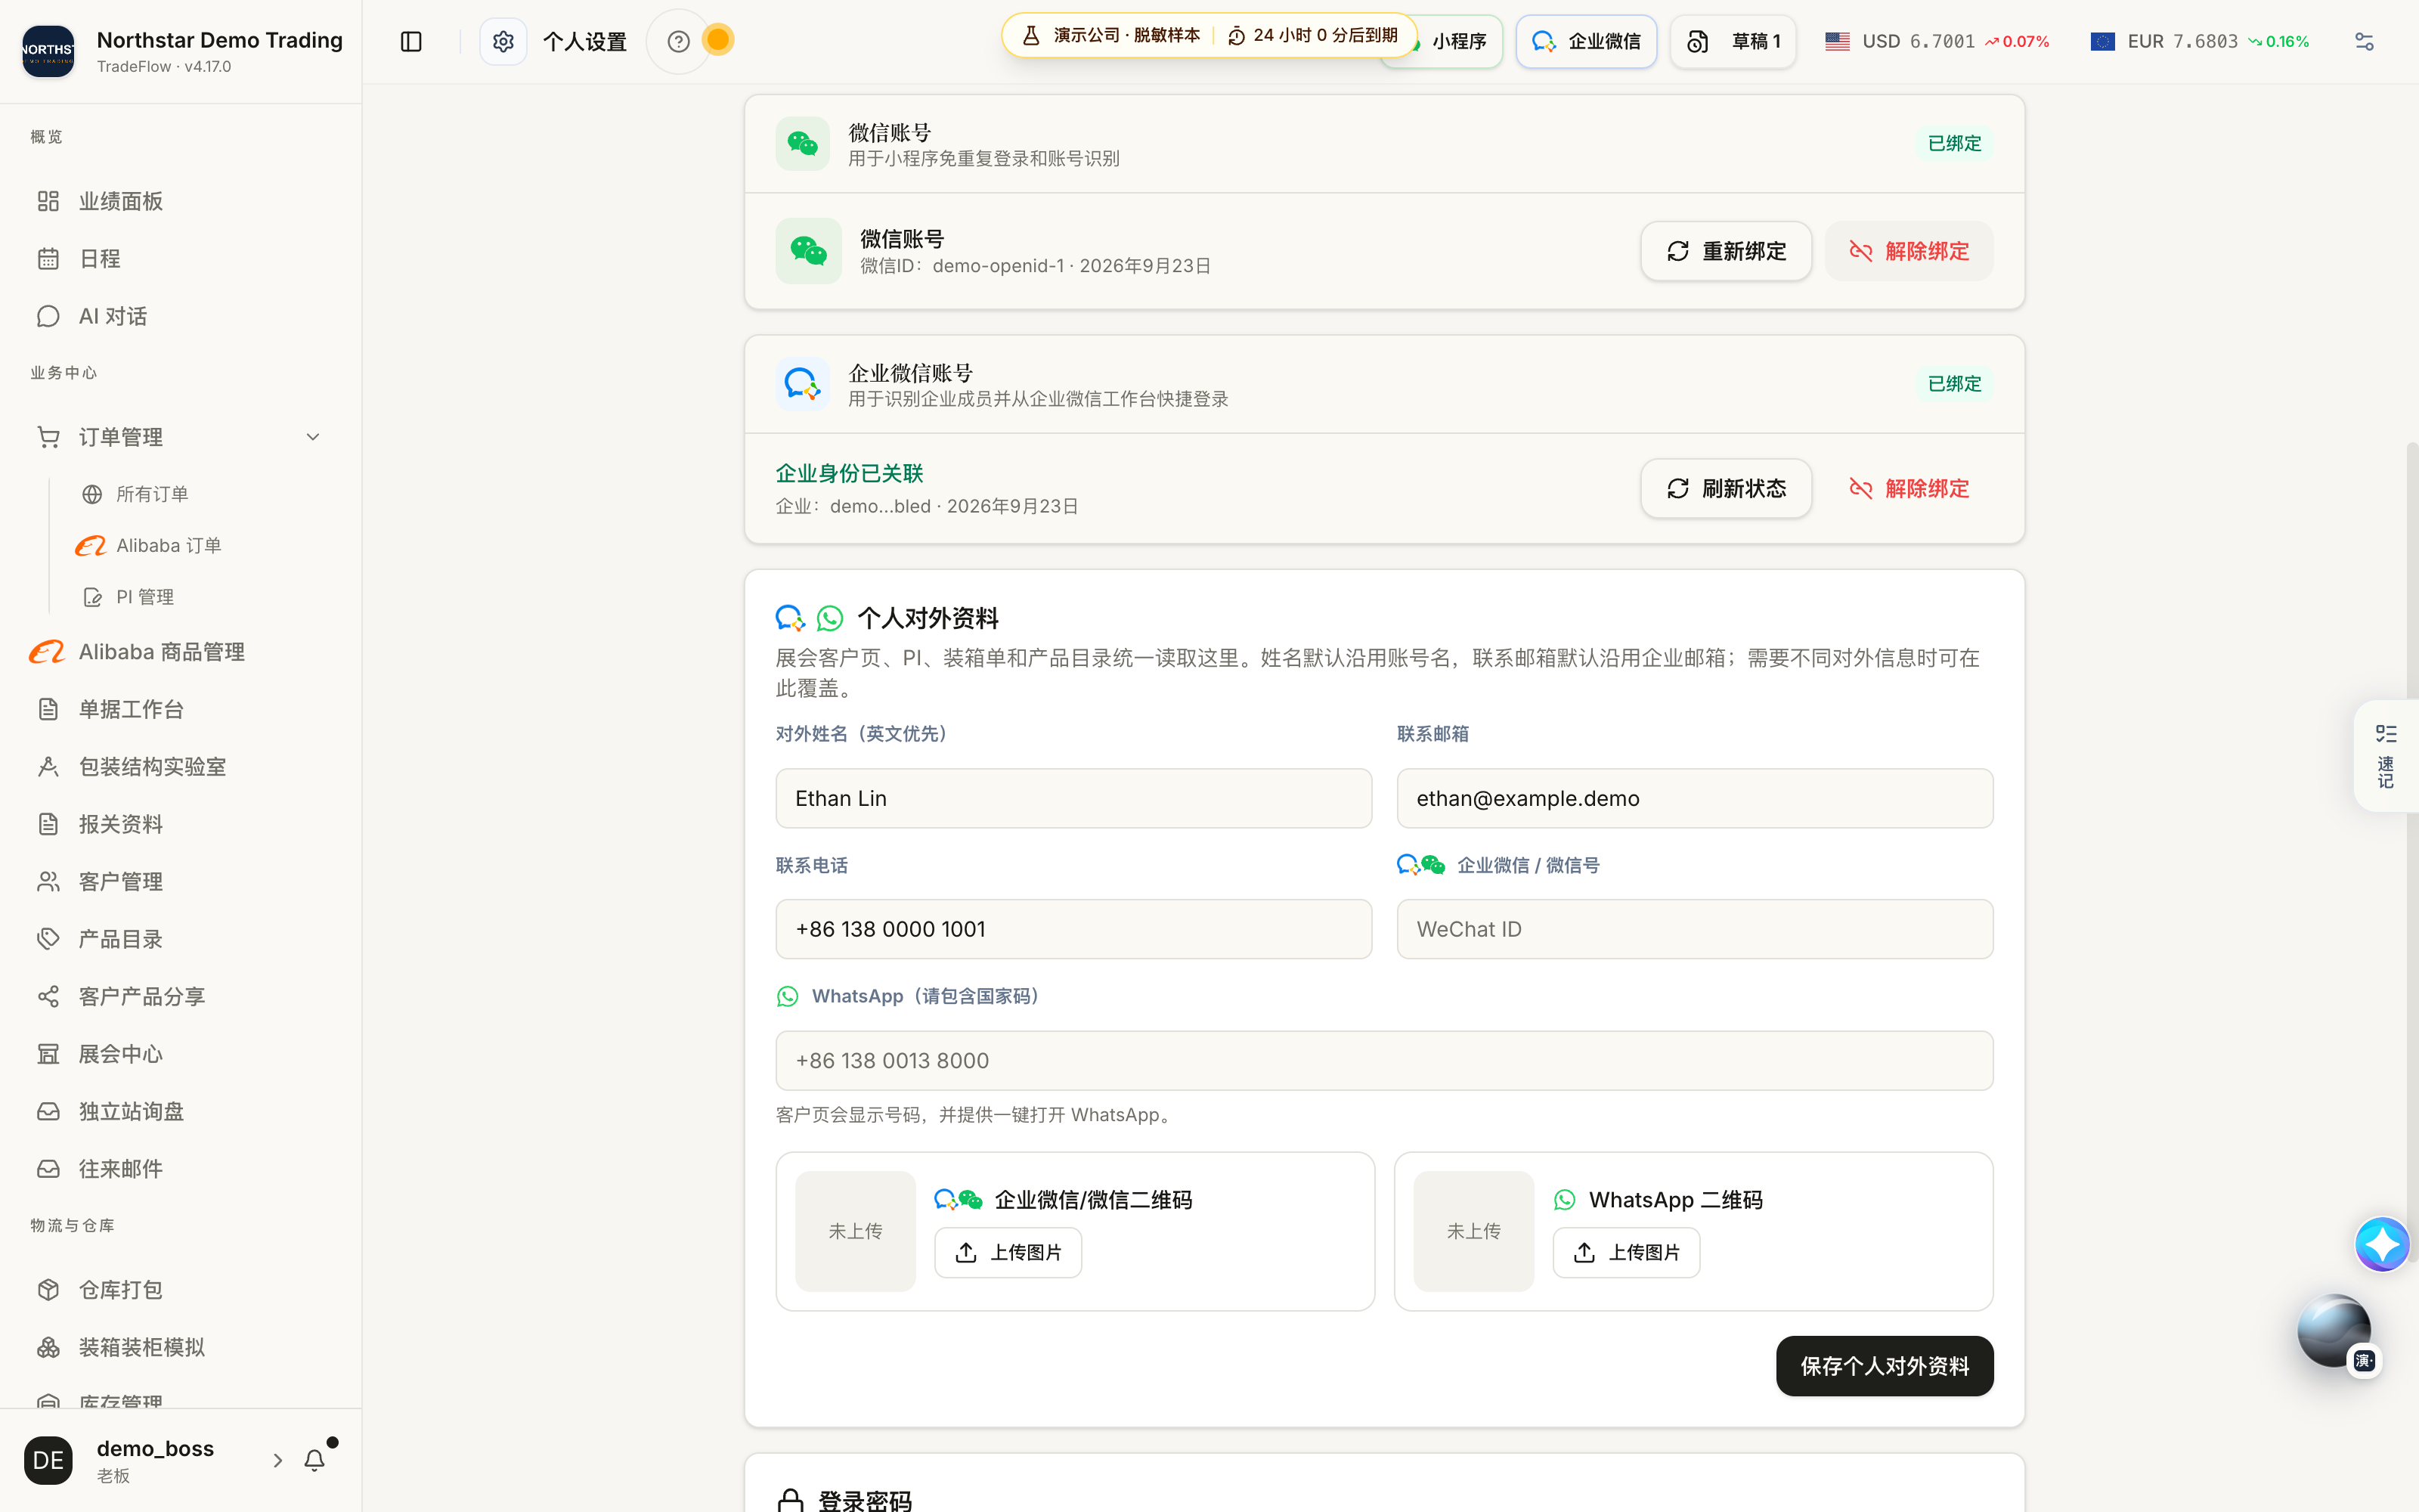
Task: Open 包装结构实验室 in sidebar
Action: pyautogui.click(x=181, y=767)
